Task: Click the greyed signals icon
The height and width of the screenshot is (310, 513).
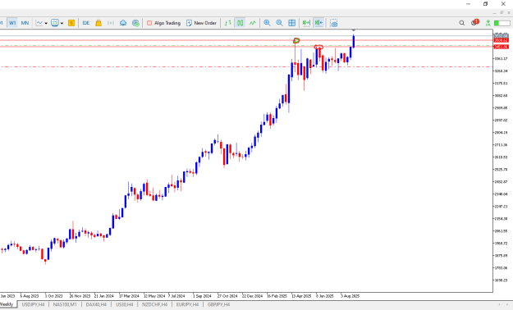Action: coord(111,23)
